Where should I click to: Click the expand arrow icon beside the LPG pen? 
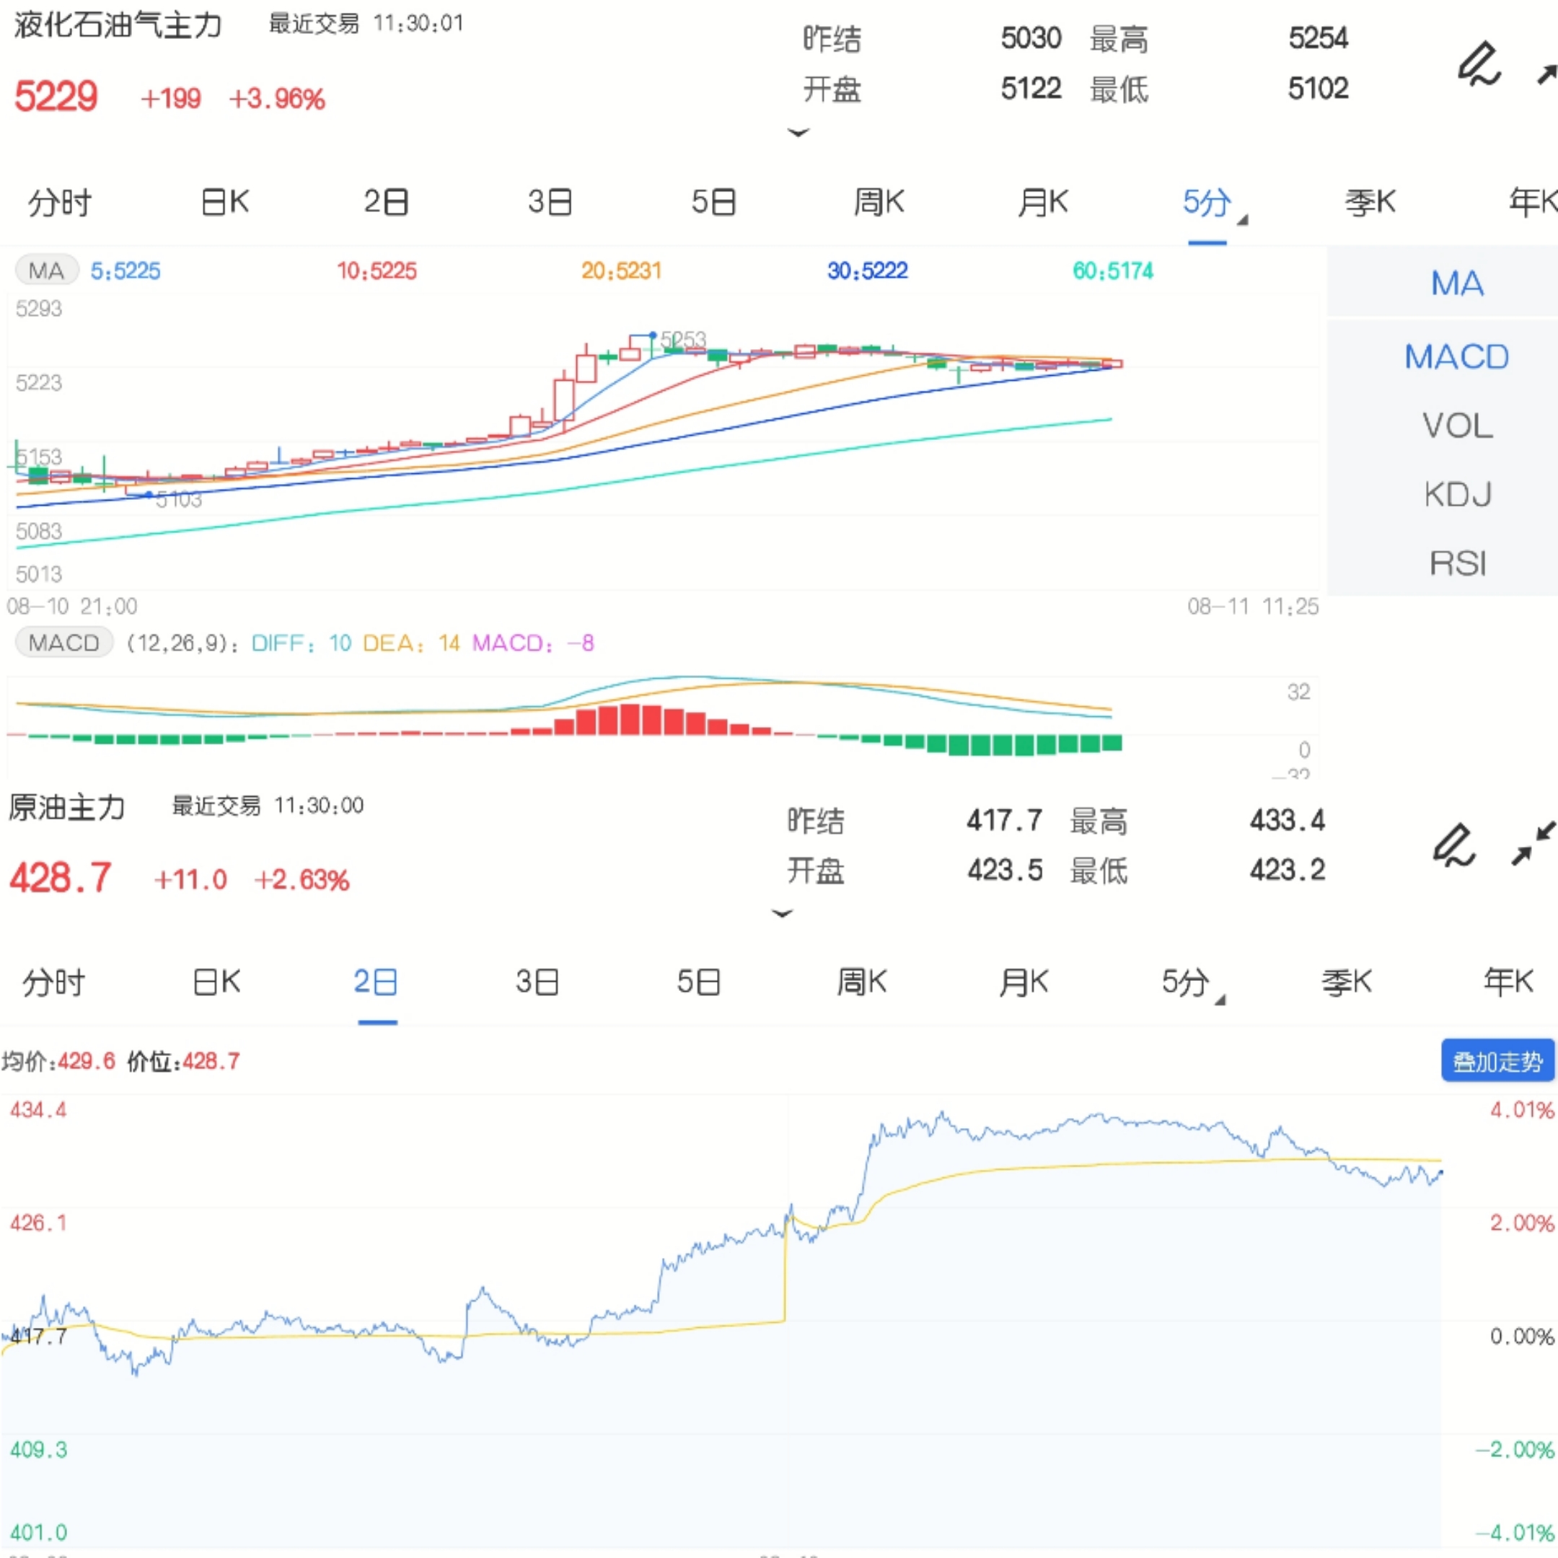click(1544, 74)
